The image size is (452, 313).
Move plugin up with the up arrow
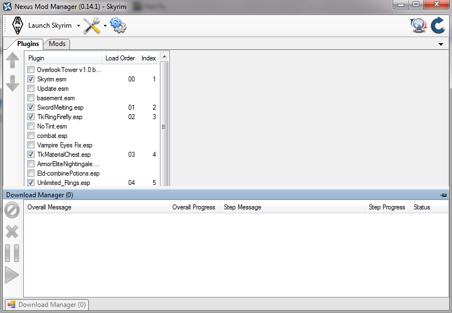12,60
